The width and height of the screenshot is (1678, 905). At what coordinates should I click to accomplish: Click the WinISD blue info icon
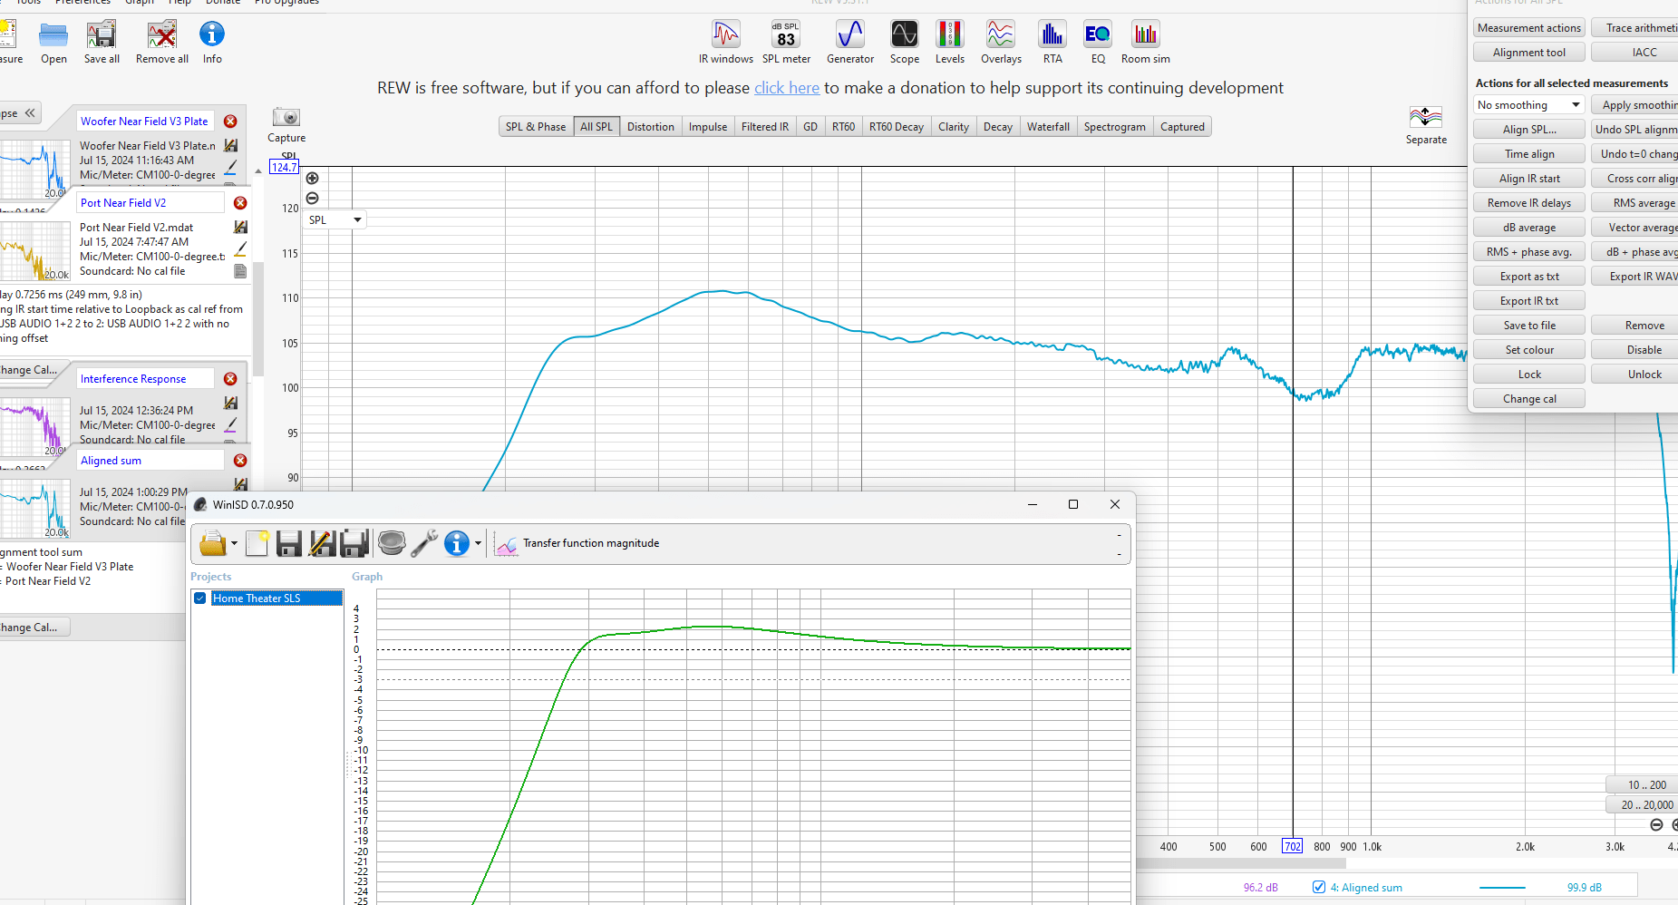coord(457,543)
